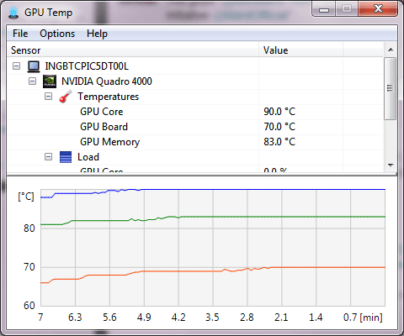Click the Value column header
The height and width of the screenshot is (336, 404).
pyautogui.click(x=300, y=50)
